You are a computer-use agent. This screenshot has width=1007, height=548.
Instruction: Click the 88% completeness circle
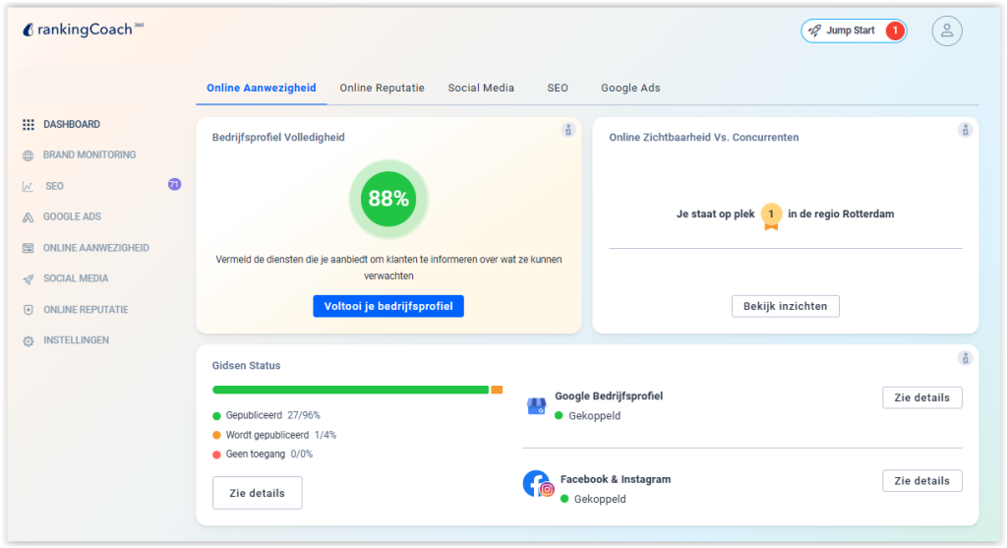388,199
